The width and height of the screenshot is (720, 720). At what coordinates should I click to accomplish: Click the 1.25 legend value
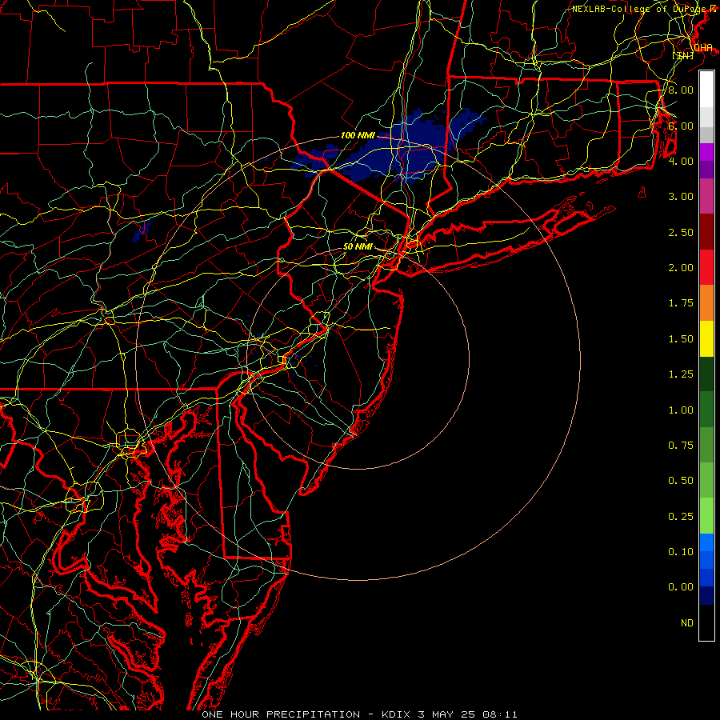(681, 374)
